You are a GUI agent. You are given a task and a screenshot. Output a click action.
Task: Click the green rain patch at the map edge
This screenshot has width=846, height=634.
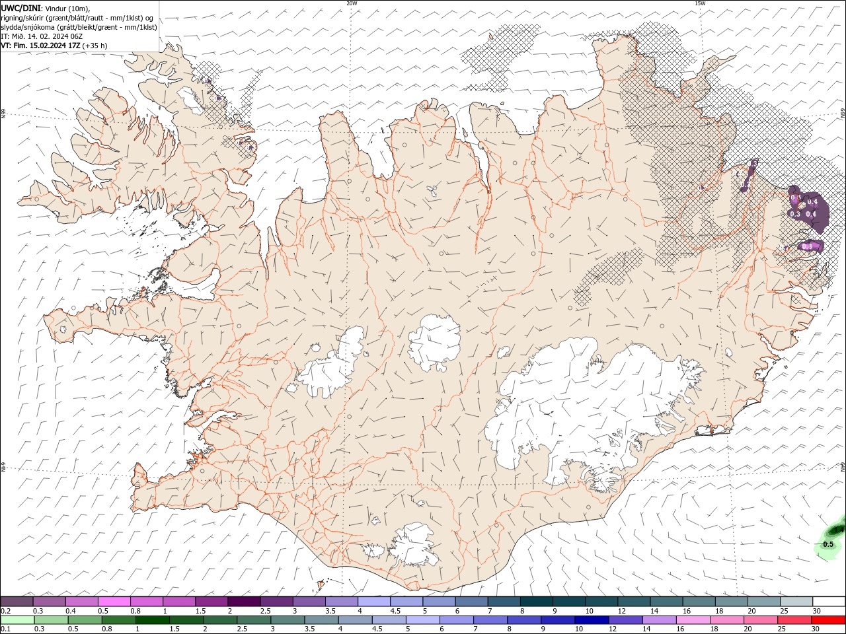click(x=831, y=537)
